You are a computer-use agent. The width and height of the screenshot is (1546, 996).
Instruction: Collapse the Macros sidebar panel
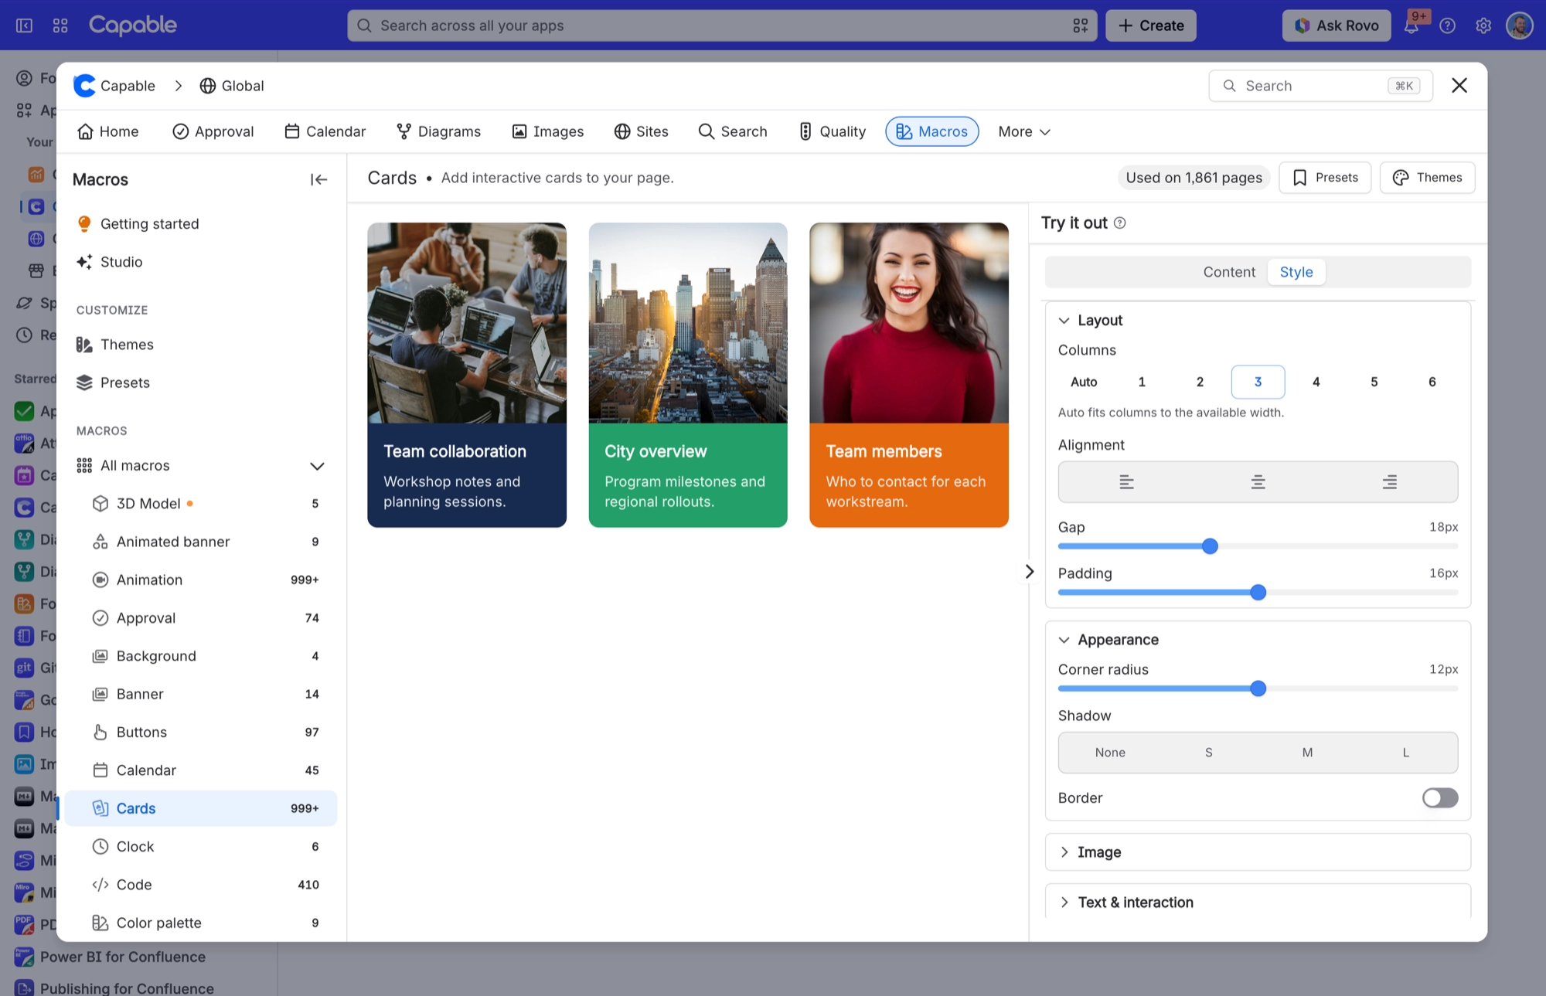coord(318,179)
